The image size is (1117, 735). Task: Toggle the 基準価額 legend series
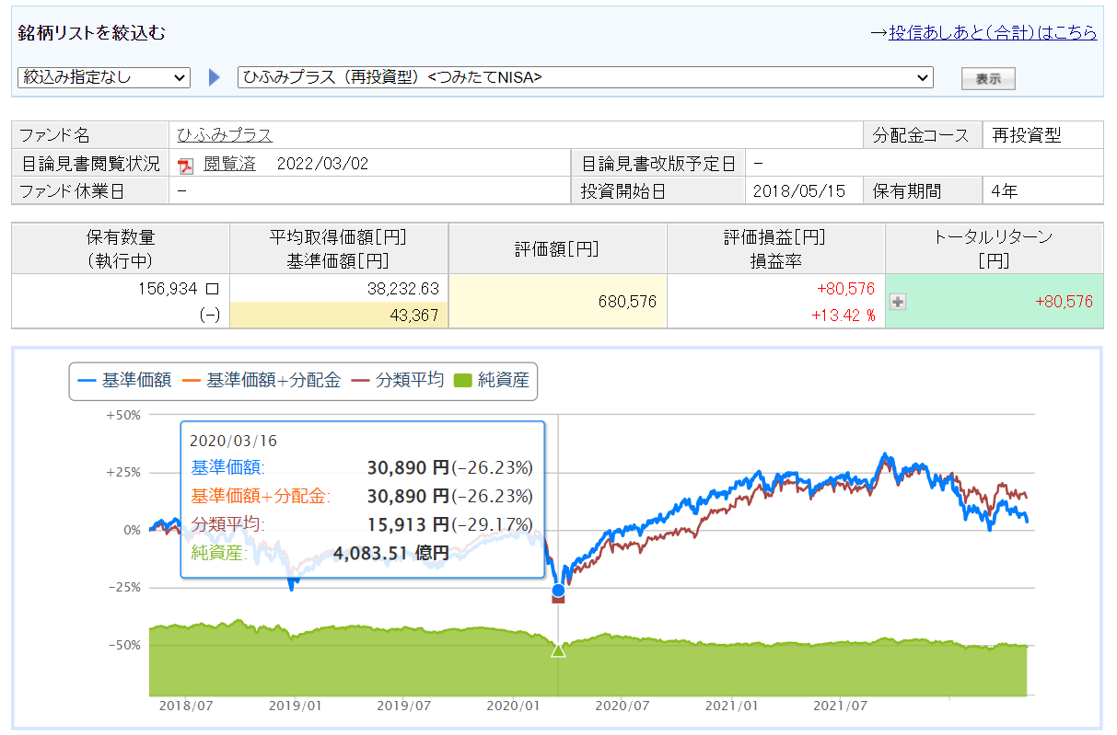pyautogui.click(x=126, y=380)
